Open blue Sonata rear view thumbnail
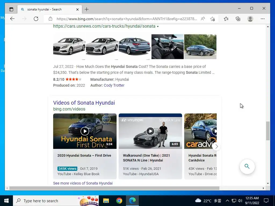Image resolution: width=275 pixels, height=206 pixels. (x=135, y=47)
